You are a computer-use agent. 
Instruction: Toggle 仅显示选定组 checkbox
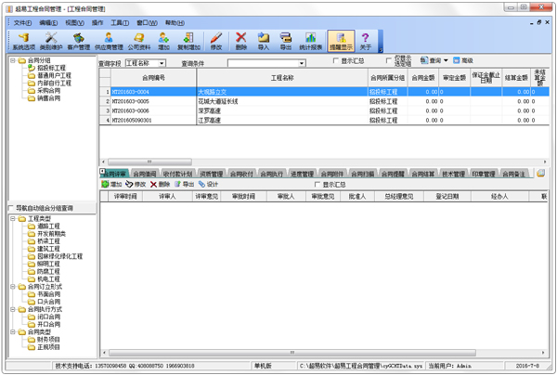(389, 60)
